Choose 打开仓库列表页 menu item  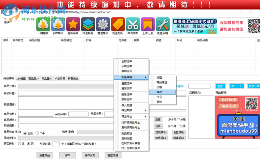[x=131, y=148]
